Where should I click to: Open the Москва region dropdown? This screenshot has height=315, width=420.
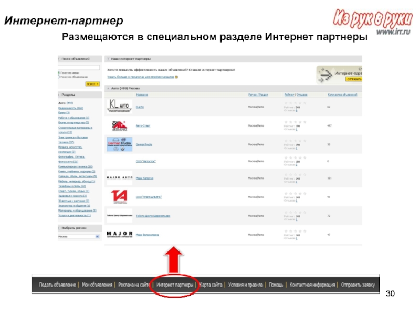[x=79, y=237]
